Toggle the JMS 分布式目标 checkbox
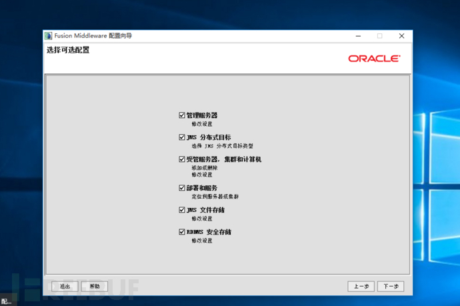The height and width of the screenshot is (306, 460). click(182, 137)
